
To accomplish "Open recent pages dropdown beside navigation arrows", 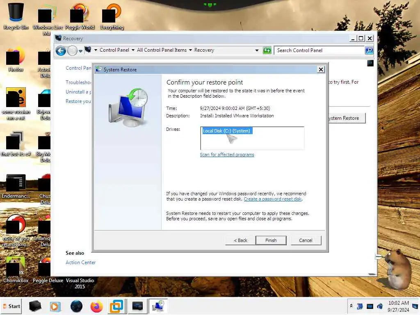I will [80, 50].
